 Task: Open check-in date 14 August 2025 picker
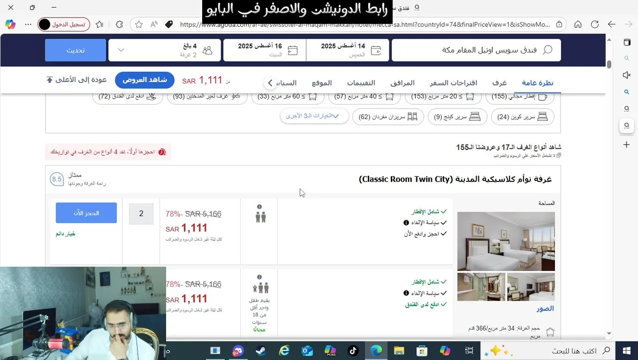point(348,50)
